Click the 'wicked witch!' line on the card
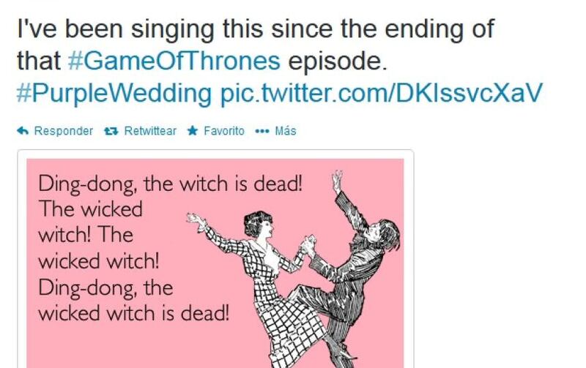 pyautogui.click(x=99, y=261)
